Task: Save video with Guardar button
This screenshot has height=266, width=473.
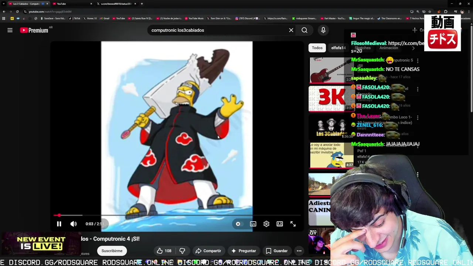Action: pos(277,251)
